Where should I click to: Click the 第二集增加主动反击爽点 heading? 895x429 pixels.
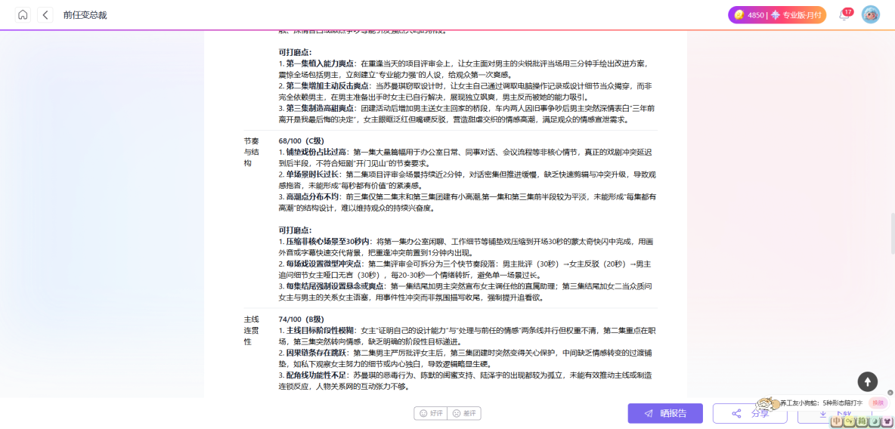pyautogui.click(x=327, y=85)
